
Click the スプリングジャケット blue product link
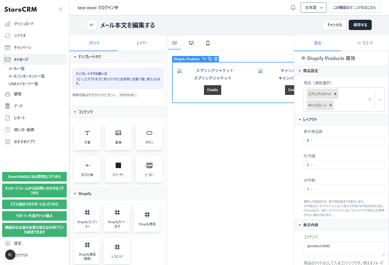pos(215,71)
